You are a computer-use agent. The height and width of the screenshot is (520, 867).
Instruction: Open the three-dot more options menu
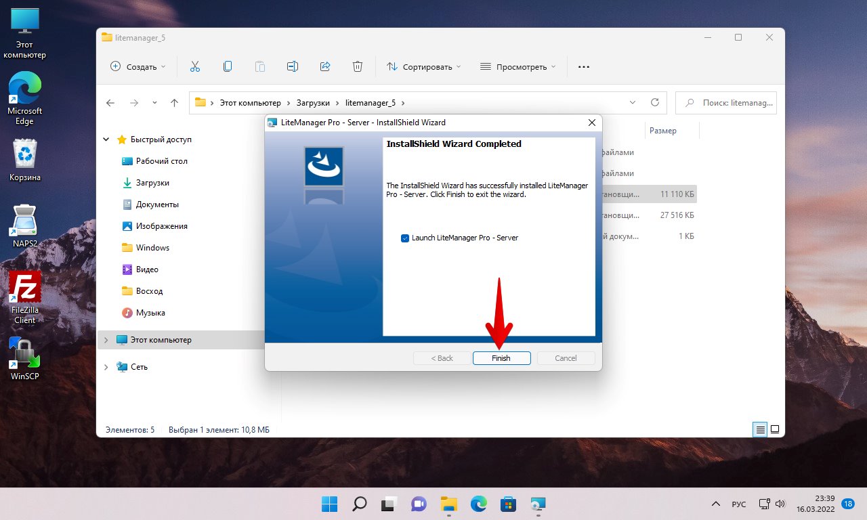(584, 66)
